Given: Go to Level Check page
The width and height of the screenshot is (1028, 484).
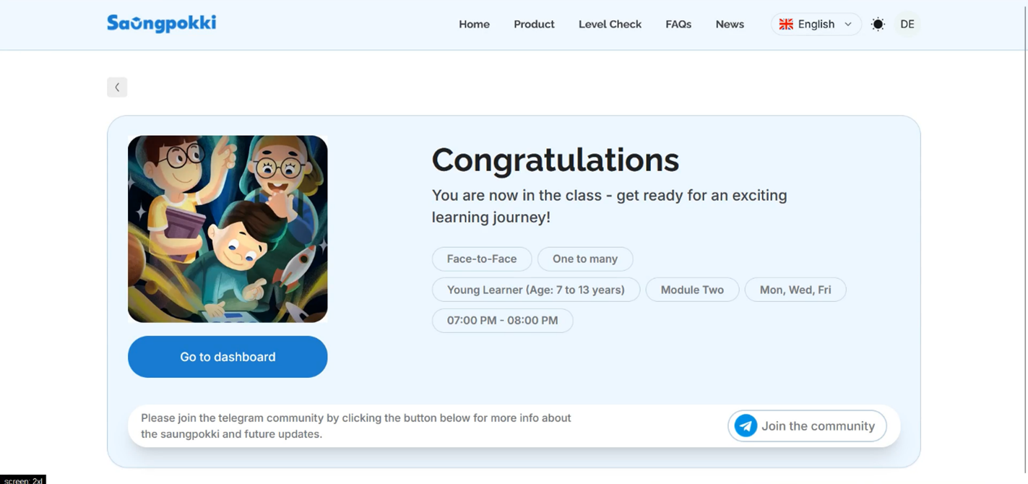Looking at the screenshot, I should click(x=610, y=24).
